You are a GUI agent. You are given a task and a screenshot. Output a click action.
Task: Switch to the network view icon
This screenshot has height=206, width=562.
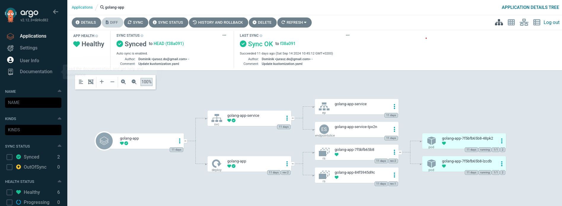pos(524,22)
